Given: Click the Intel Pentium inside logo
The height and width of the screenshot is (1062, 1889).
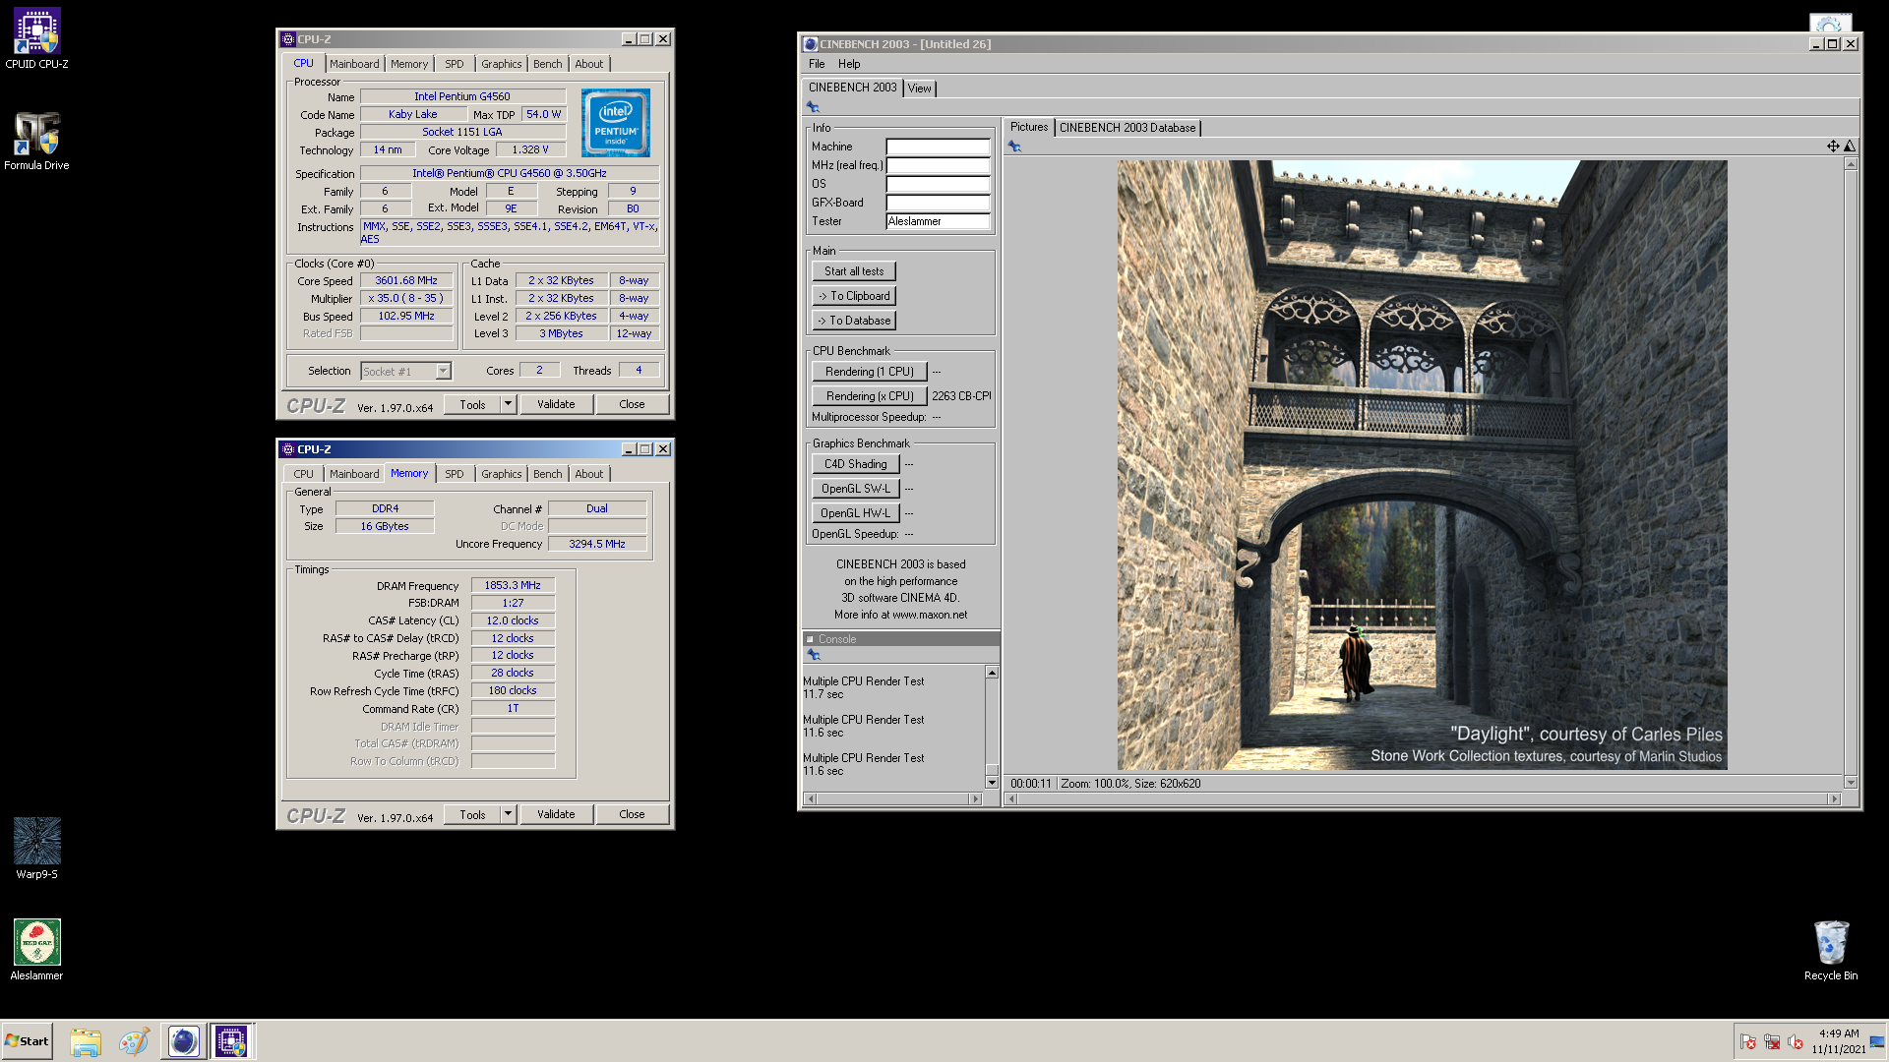Looking at the screenshot, I should point(616,123).
